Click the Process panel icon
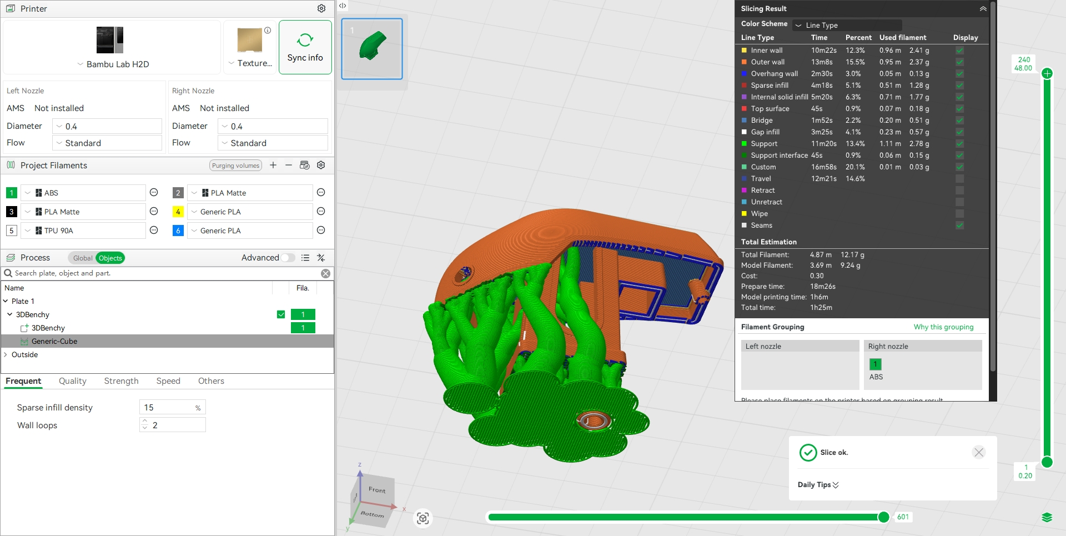This screenshot has width=1066, height=536. tap(11, 258)
